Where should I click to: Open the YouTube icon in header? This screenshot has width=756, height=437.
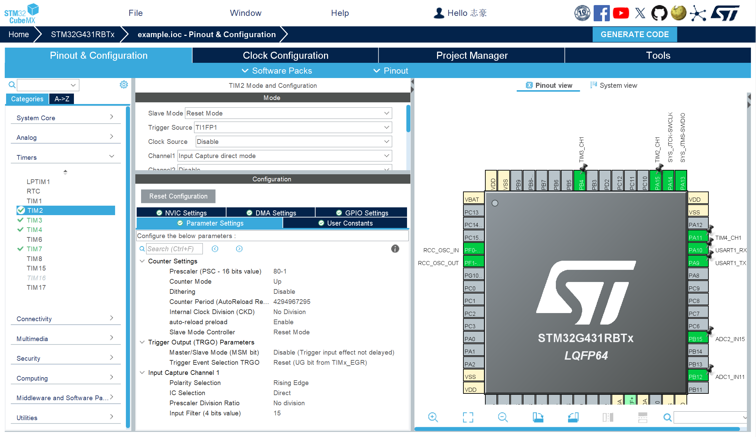(621, 13)
